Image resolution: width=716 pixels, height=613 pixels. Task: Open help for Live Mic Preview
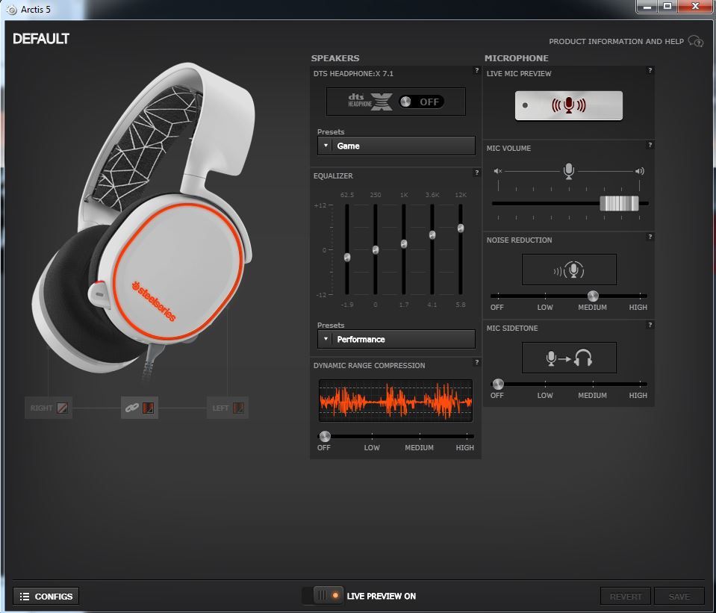coord(650,70)
